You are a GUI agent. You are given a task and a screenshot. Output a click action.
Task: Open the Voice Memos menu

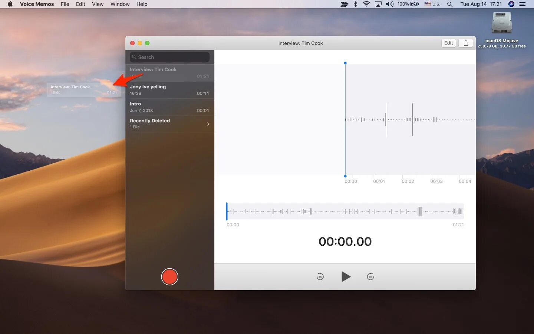click(37, 4)
